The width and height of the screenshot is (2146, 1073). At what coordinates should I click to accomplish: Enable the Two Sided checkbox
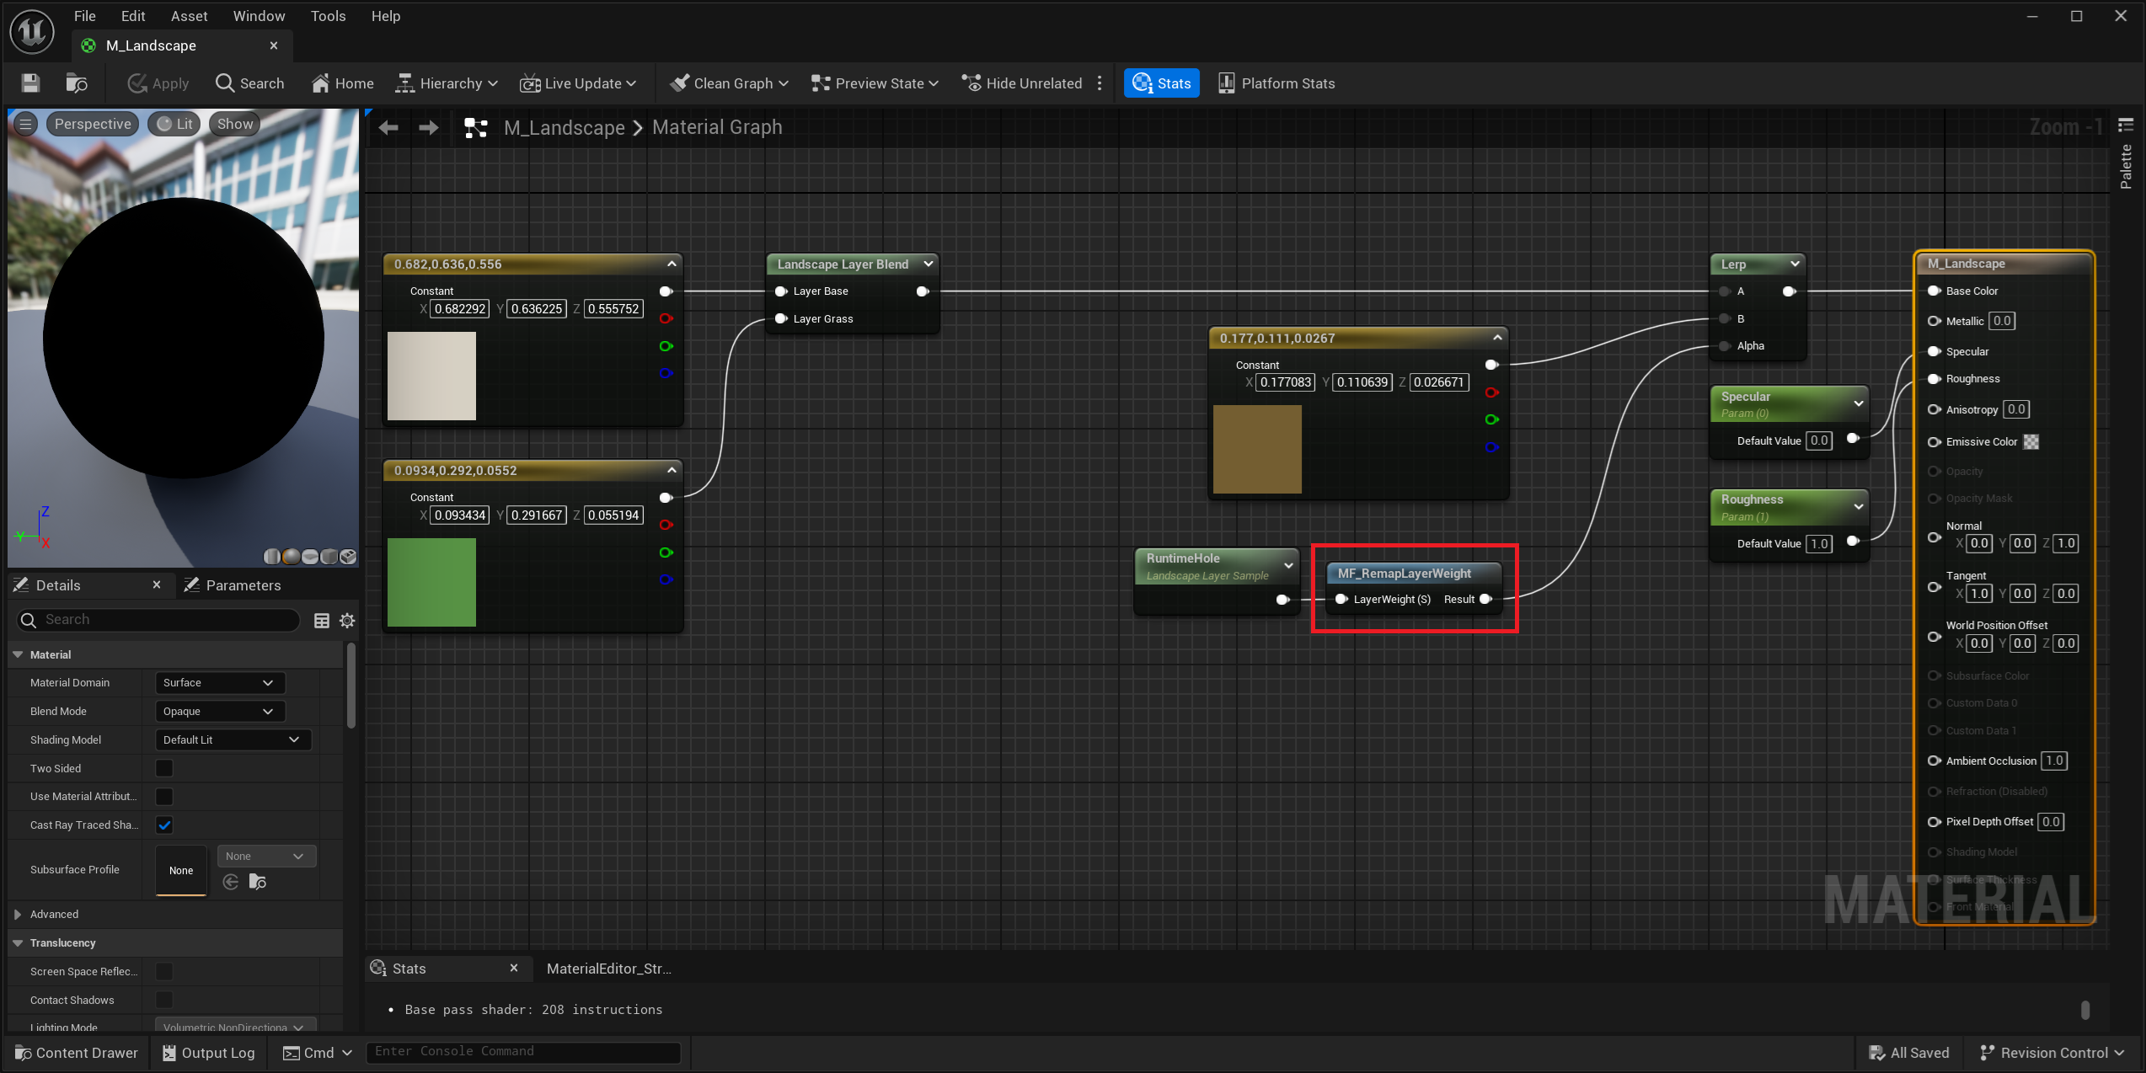pos(163,767)
